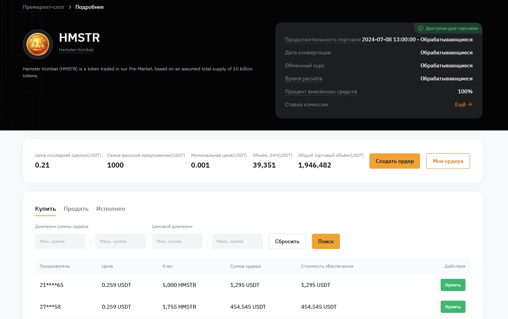Click the last trade price value 0.21
508x319 pixels.
coord(42,165)
